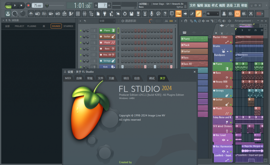Open the mixer icon in toolbar
This screenshot has height=165, width=270.
pyautogui.click(x=84, y=14)
